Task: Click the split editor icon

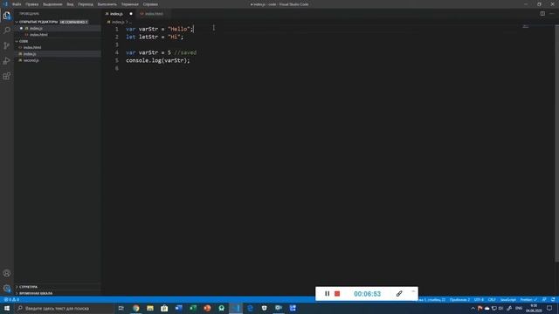Action: (542, 14)
